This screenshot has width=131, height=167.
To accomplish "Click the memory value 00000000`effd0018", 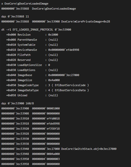I will click(x=46, y=119).
